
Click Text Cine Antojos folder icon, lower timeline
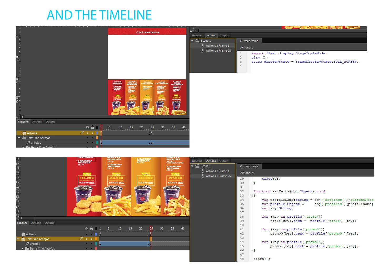tap(23, 239)
